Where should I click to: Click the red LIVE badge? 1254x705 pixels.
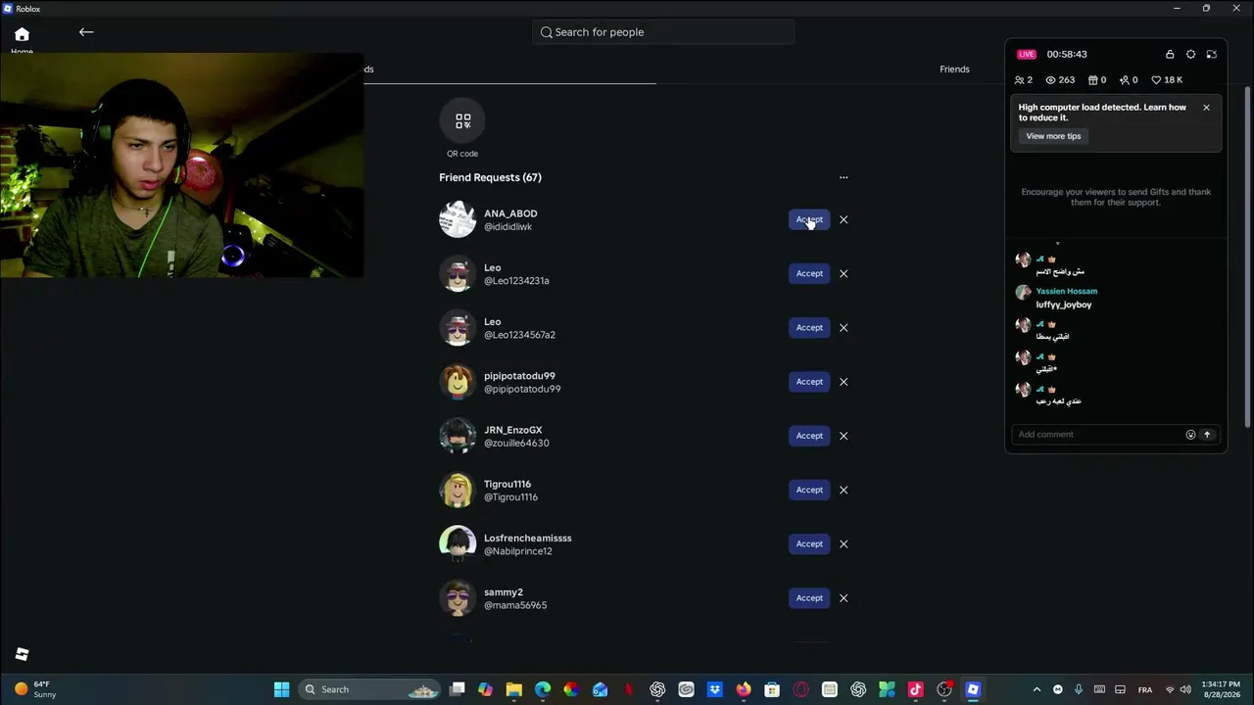click(x=1026, y=55)
